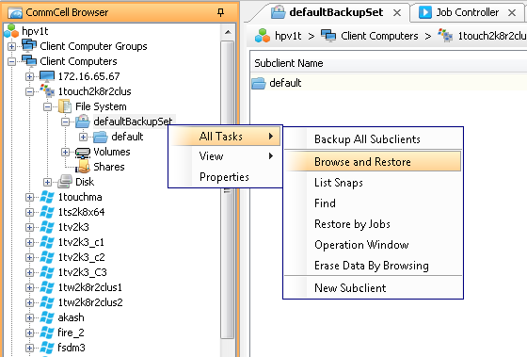527x357 pixels.
Task: Click the hpv1t breadcrumb link
Action: 288,36
